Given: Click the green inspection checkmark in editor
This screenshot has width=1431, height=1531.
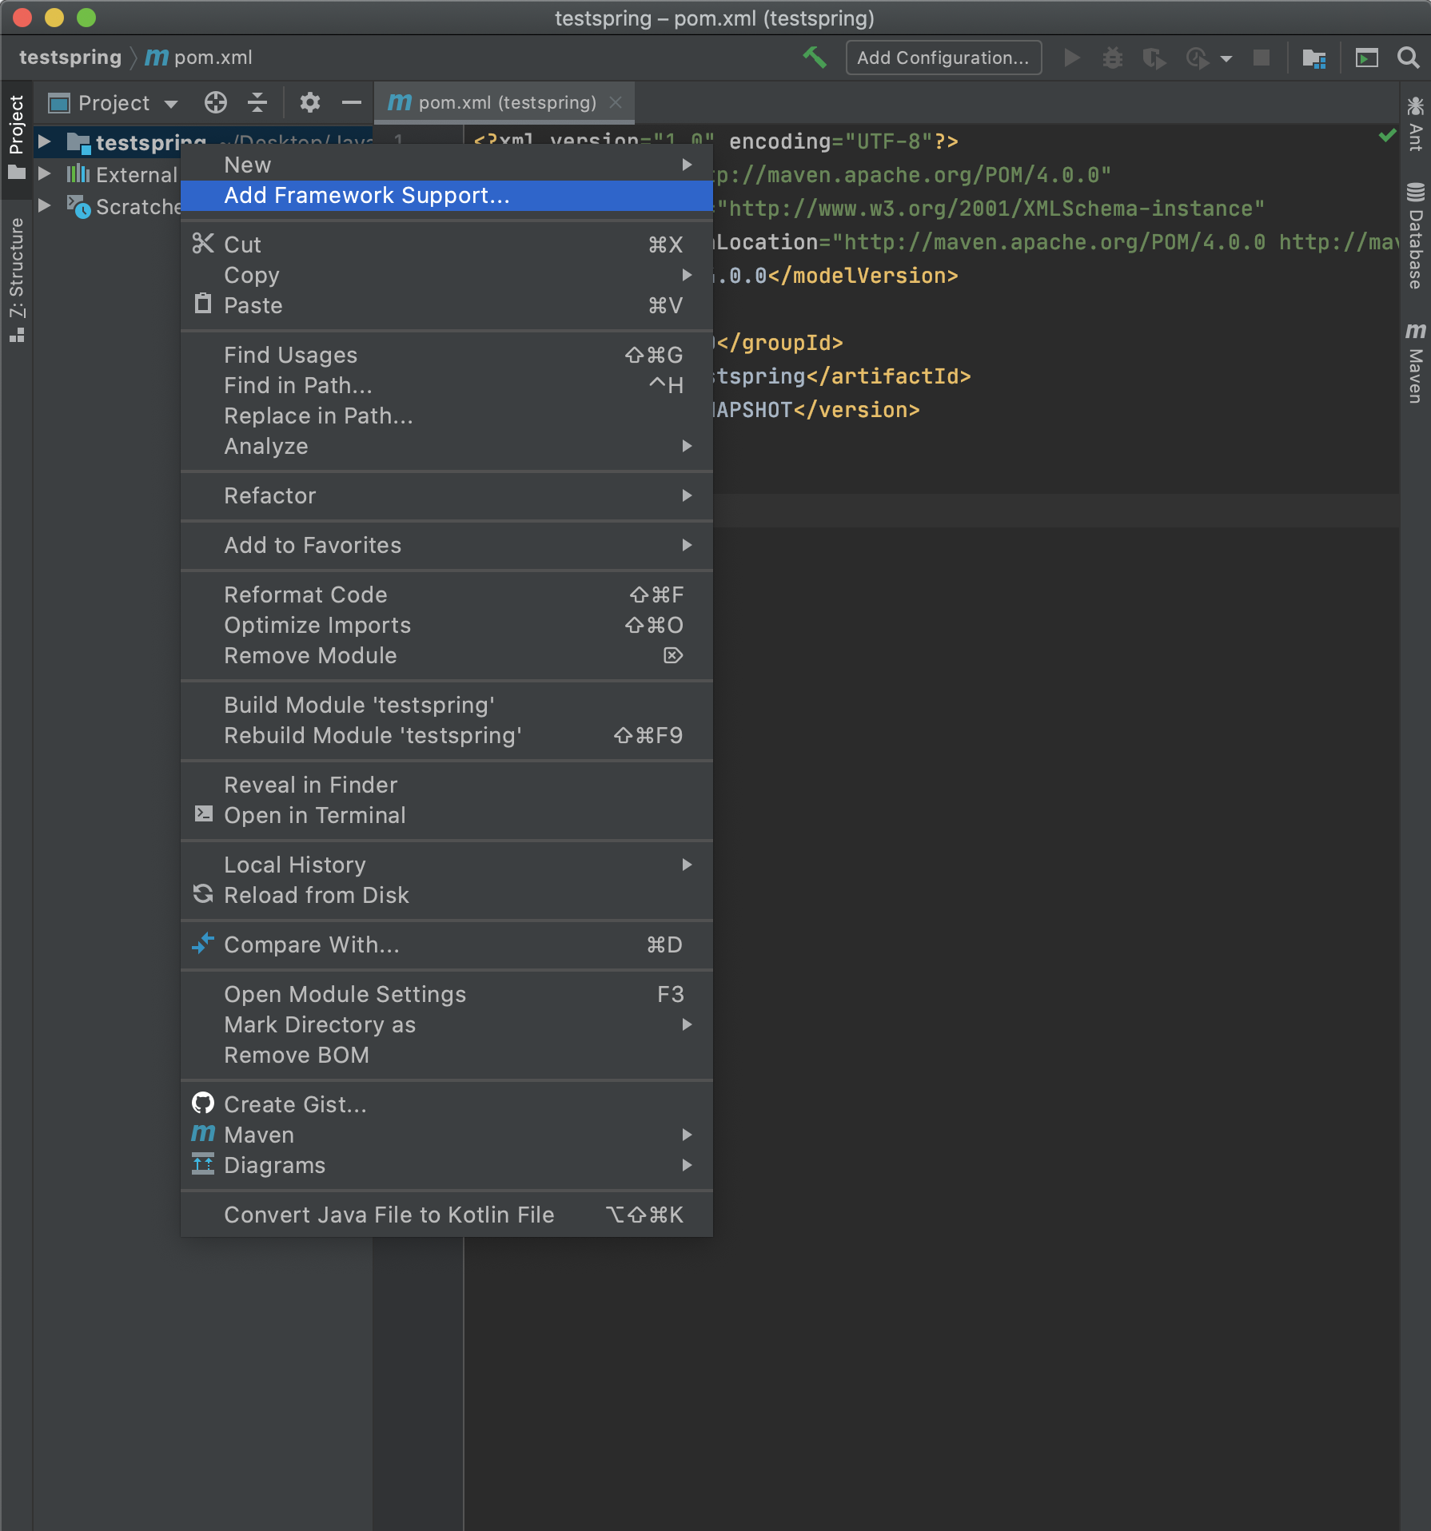Looking at the screenshot, I should tap(1387, 135).
